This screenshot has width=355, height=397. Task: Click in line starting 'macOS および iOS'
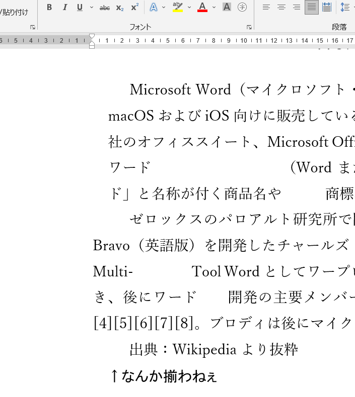click(x=232, y=116)
